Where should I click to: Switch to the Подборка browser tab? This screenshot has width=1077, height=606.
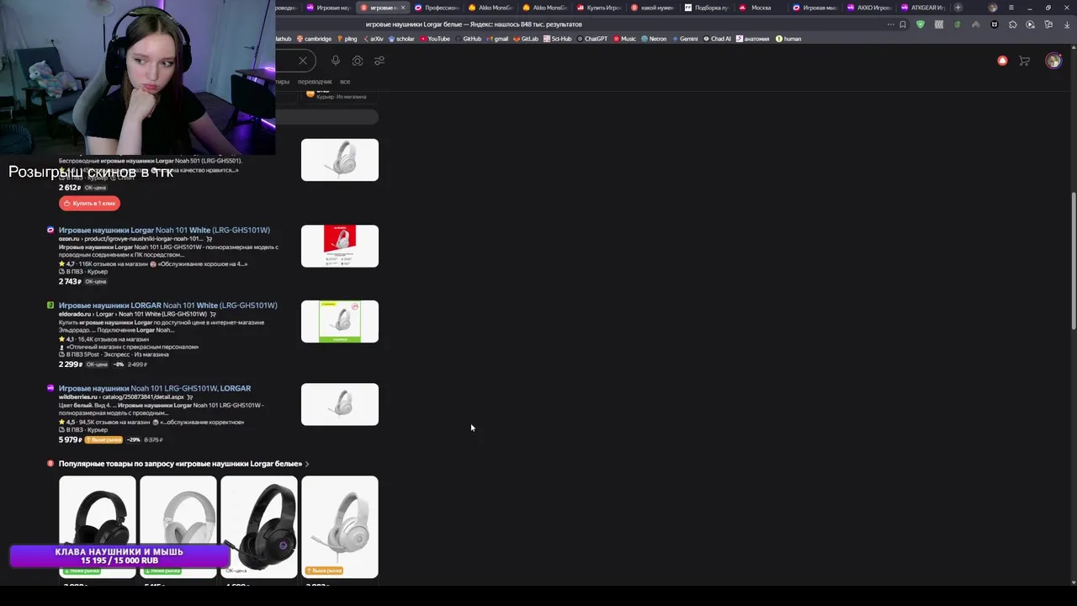point(708,8)
